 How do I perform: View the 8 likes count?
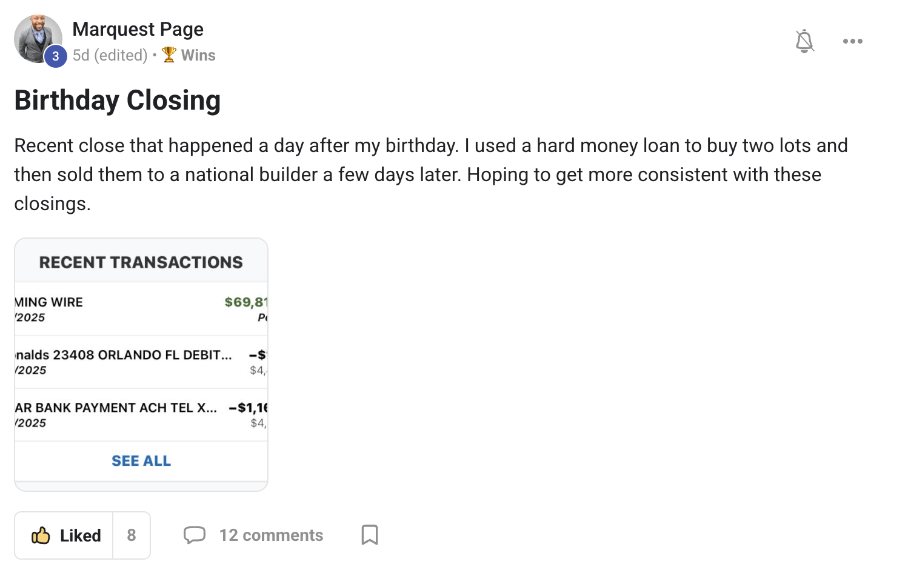point(132,535)
